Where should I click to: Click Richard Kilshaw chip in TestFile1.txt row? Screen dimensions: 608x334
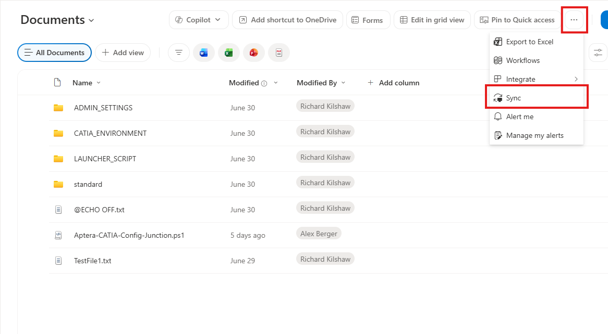pyautogui.click(x=325, y=259)
